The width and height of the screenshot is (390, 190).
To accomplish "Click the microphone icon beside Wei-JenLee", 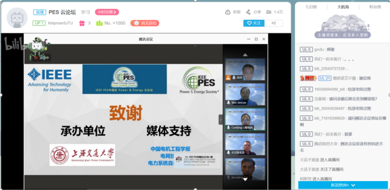I will pos(228,102).
